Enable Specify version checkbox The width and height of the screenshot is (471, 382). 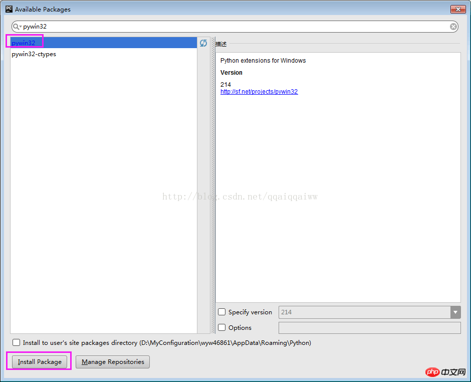pyautogui.click(x=221, y=312)
